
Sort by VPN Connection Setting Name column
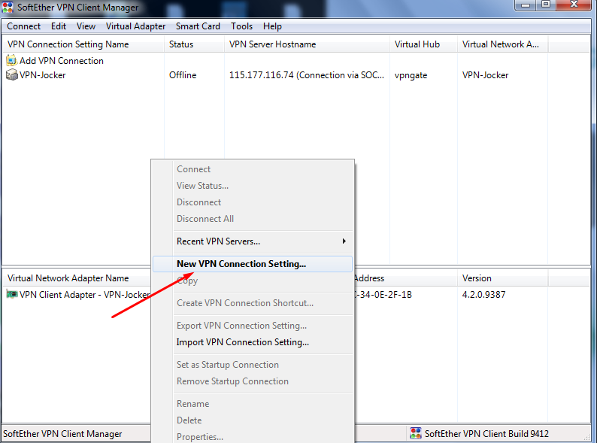click(x=83, y=44)
